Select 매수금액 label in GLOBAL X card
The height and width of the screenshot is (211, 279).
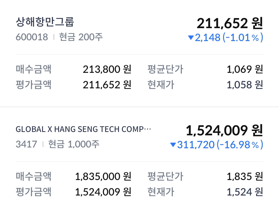[x=34, y=177]
